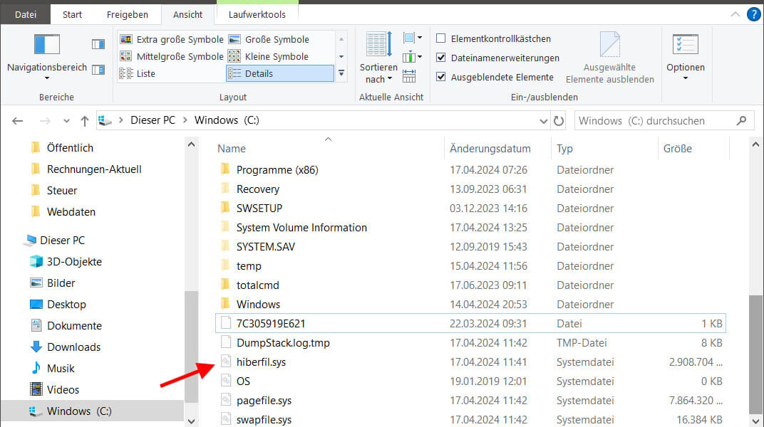The height and width of the screenshot is (427, 764).
Task: Click navigation pane scroll down arrow
Action: point(192,421)
